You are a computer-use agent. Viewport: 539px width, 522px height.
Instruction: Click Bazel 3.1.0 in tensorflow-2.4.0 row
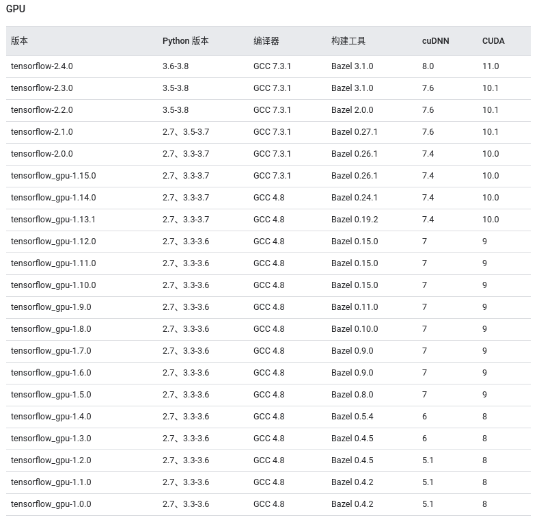[x=353, y=66]
